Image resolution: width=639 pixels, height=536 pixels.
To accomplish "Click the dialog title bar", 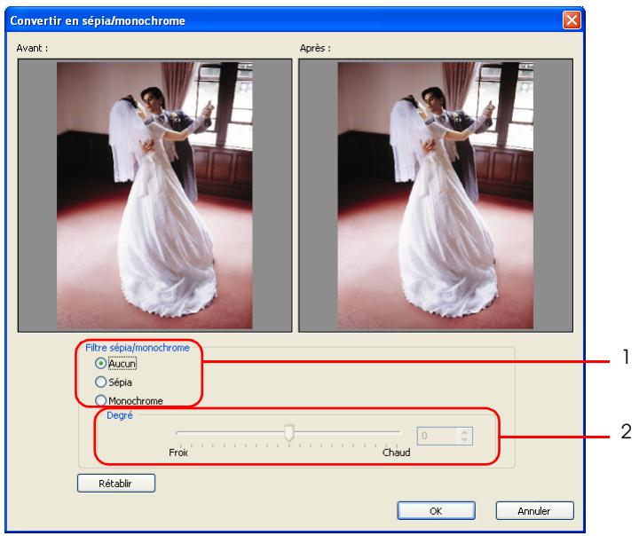I will coord(285,20).
